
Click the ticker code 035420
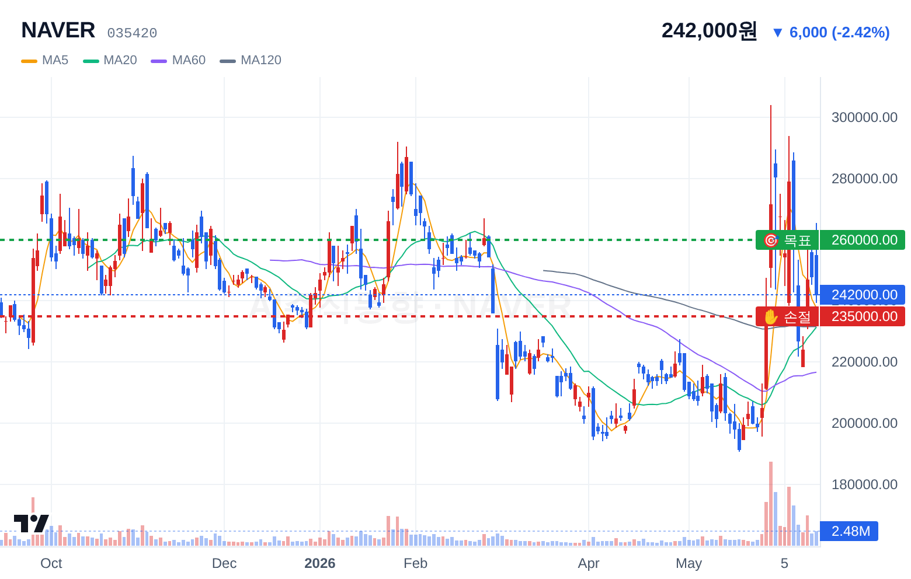coord(132,33)
